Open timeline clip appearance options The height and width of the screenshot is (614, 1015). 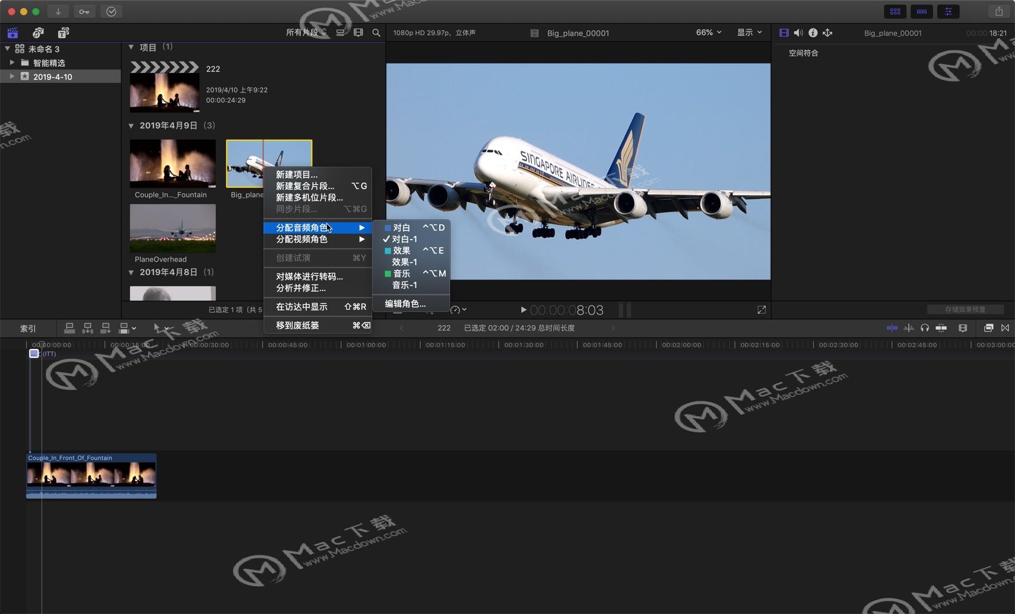(963, 328)
